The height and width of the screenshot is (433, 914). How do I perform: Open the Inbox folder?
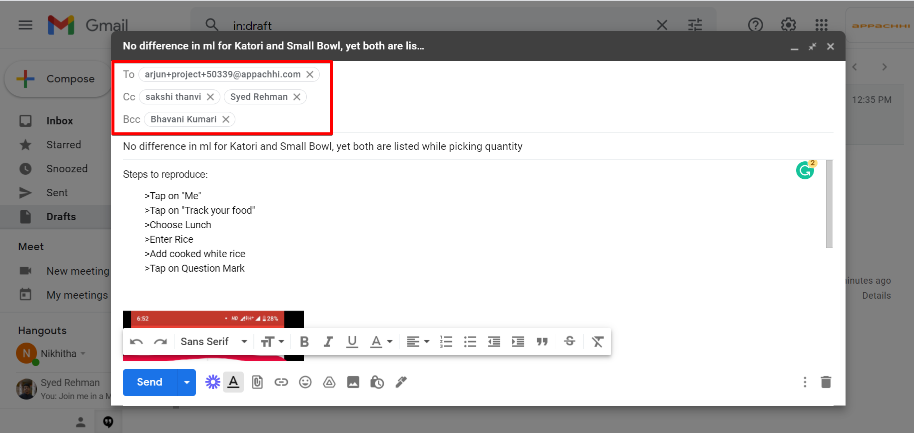point(59,121)
